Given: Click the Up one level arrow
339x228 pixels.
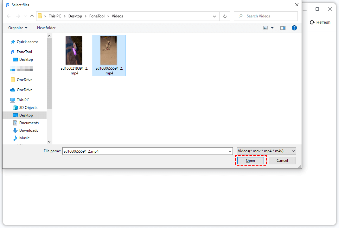Looking at the screenshot, I should 32,16.
